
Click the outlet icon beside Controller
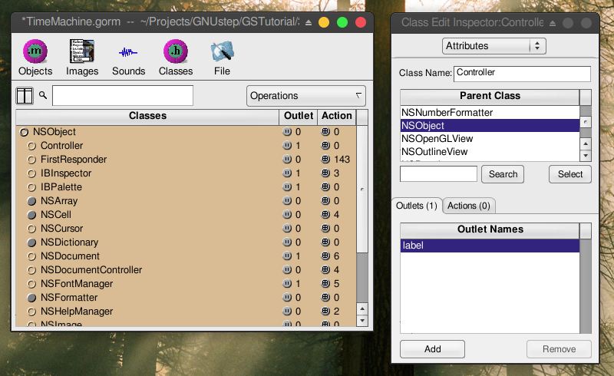coord(287,146)
